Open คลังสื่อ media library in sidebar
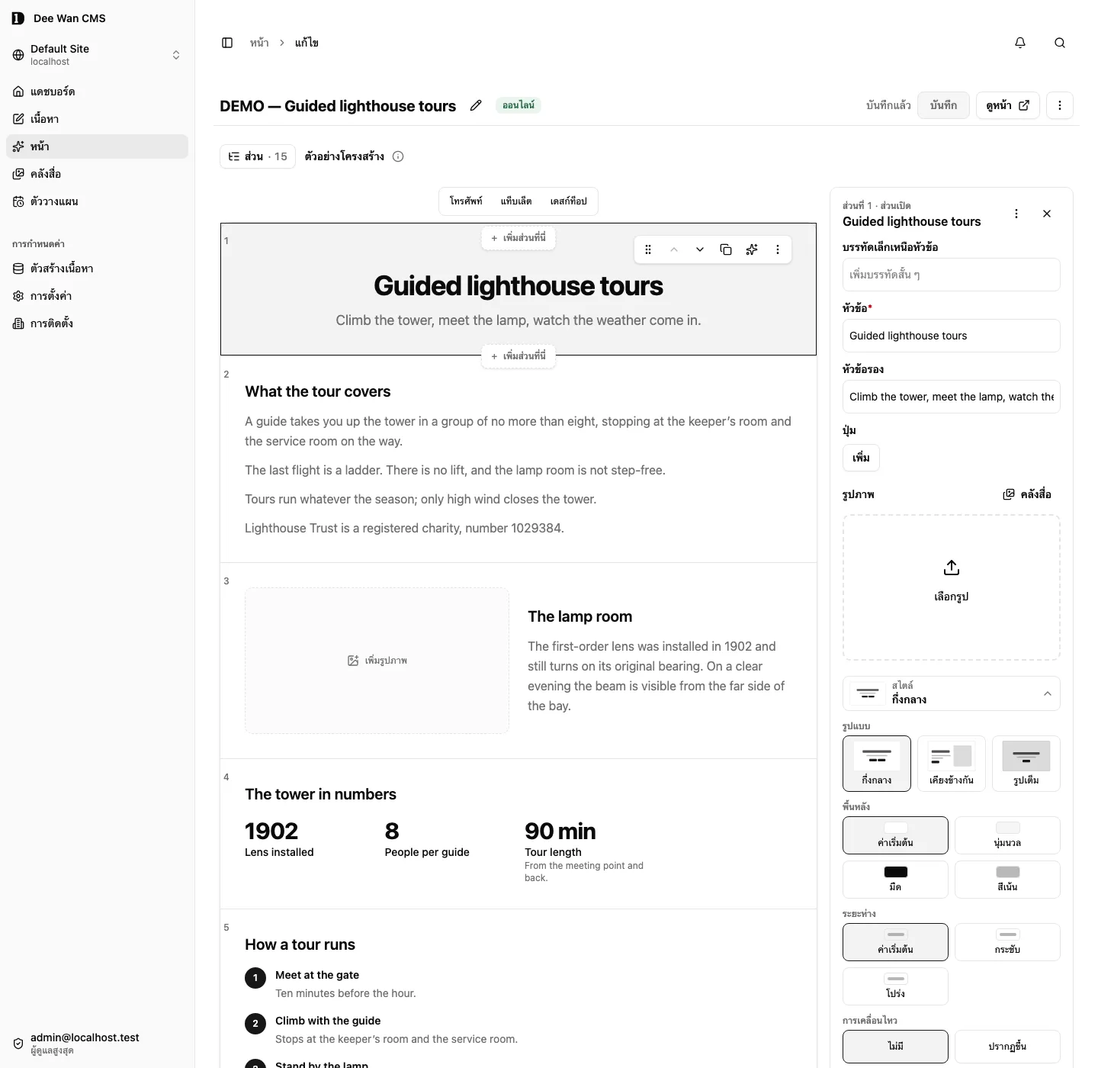Screen dimensions: 1098x1068 point(97,174)
